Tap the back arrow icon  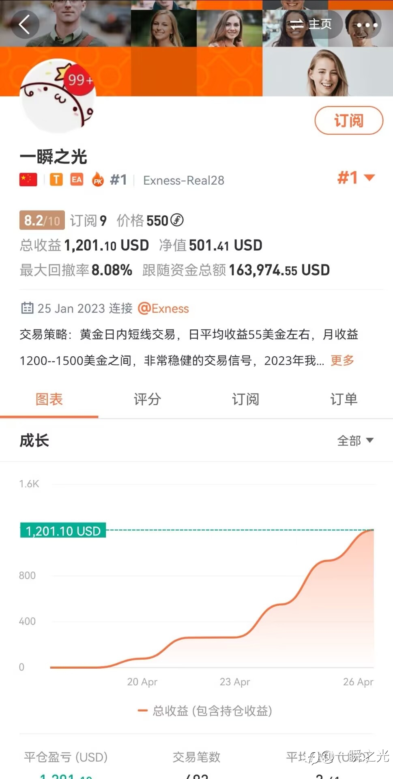tap(25, 24)
